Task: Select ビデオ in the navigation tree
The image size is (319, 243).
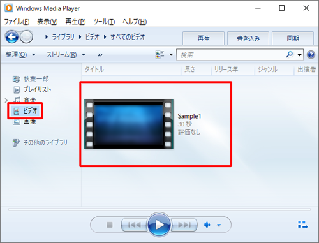Action: tap(26, 110)
